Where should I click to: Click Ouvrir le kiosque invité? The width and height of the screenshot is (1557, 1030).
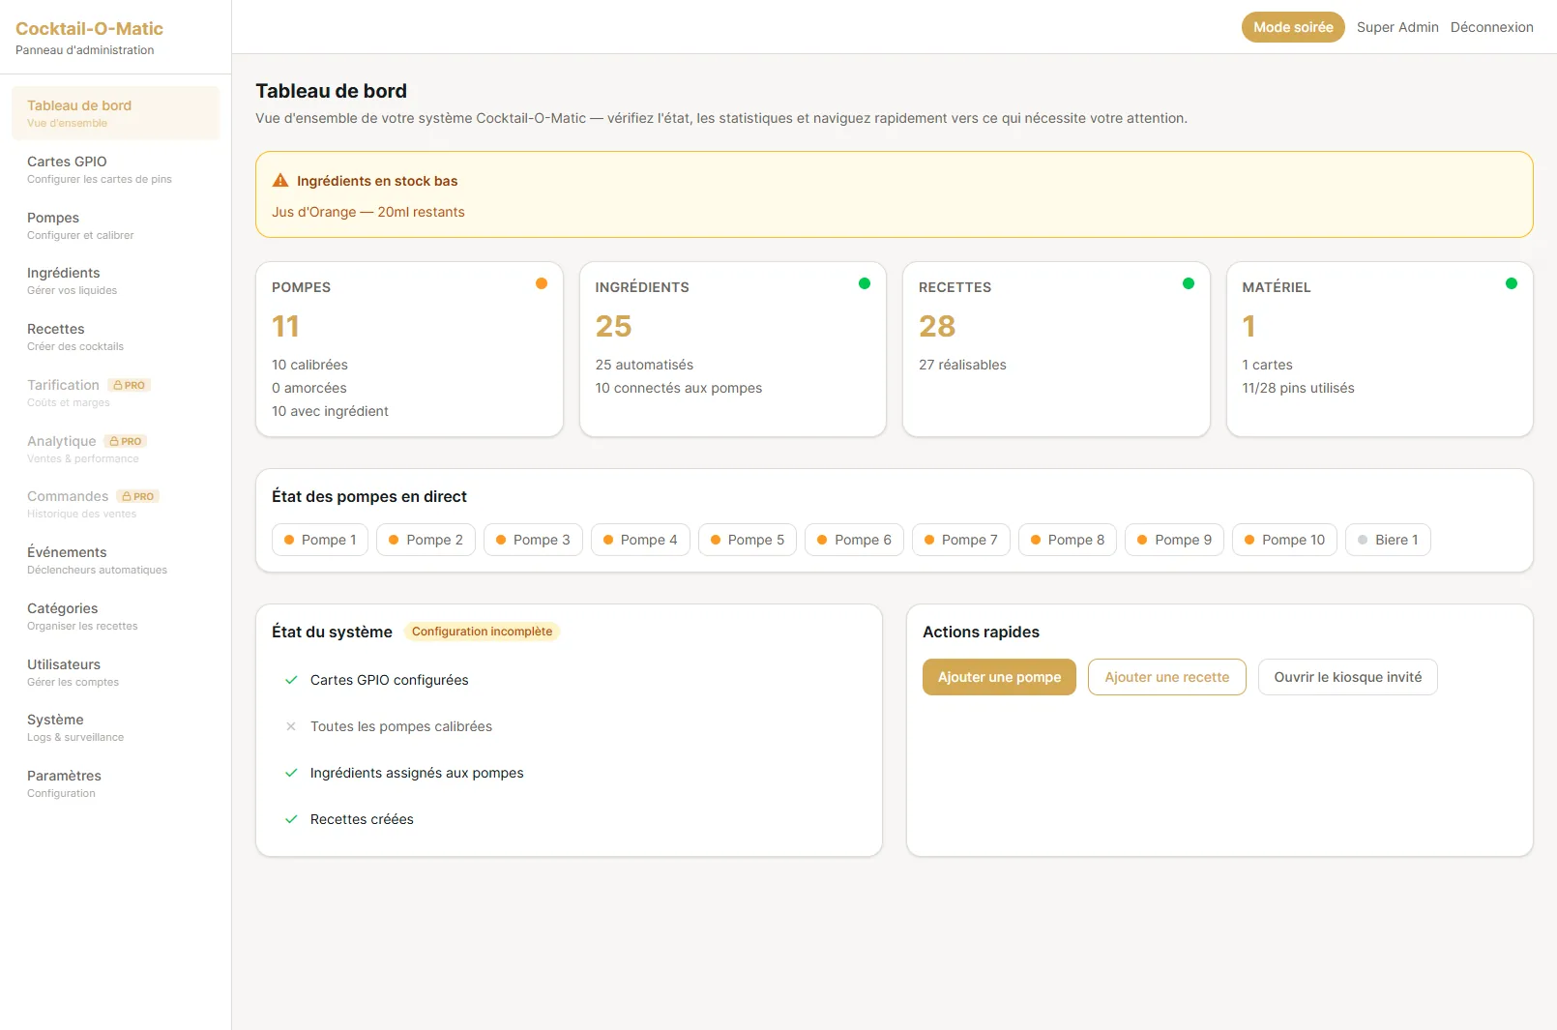coord(1347,677)
